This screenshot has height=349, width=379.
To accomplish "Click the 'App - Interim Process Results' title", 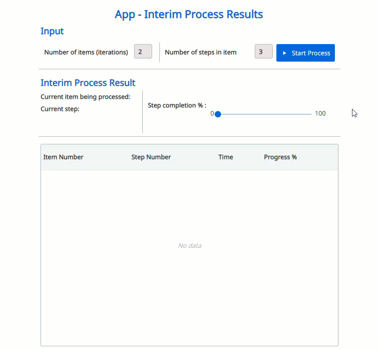I will point(189,14).
